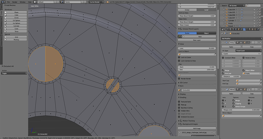The height and width of the screenshot is (139, 263).
Task: Open the Constraints properties tab icon
Action: point(241,29)
